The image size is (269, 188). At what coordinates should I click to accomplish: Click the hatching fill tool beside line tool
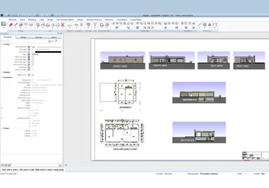(204, 25)
